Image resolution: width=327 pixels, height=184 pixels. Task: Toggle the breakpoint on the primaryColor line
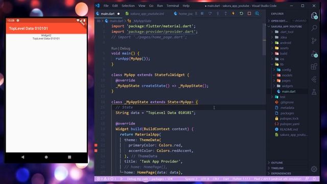click(96, 145)
